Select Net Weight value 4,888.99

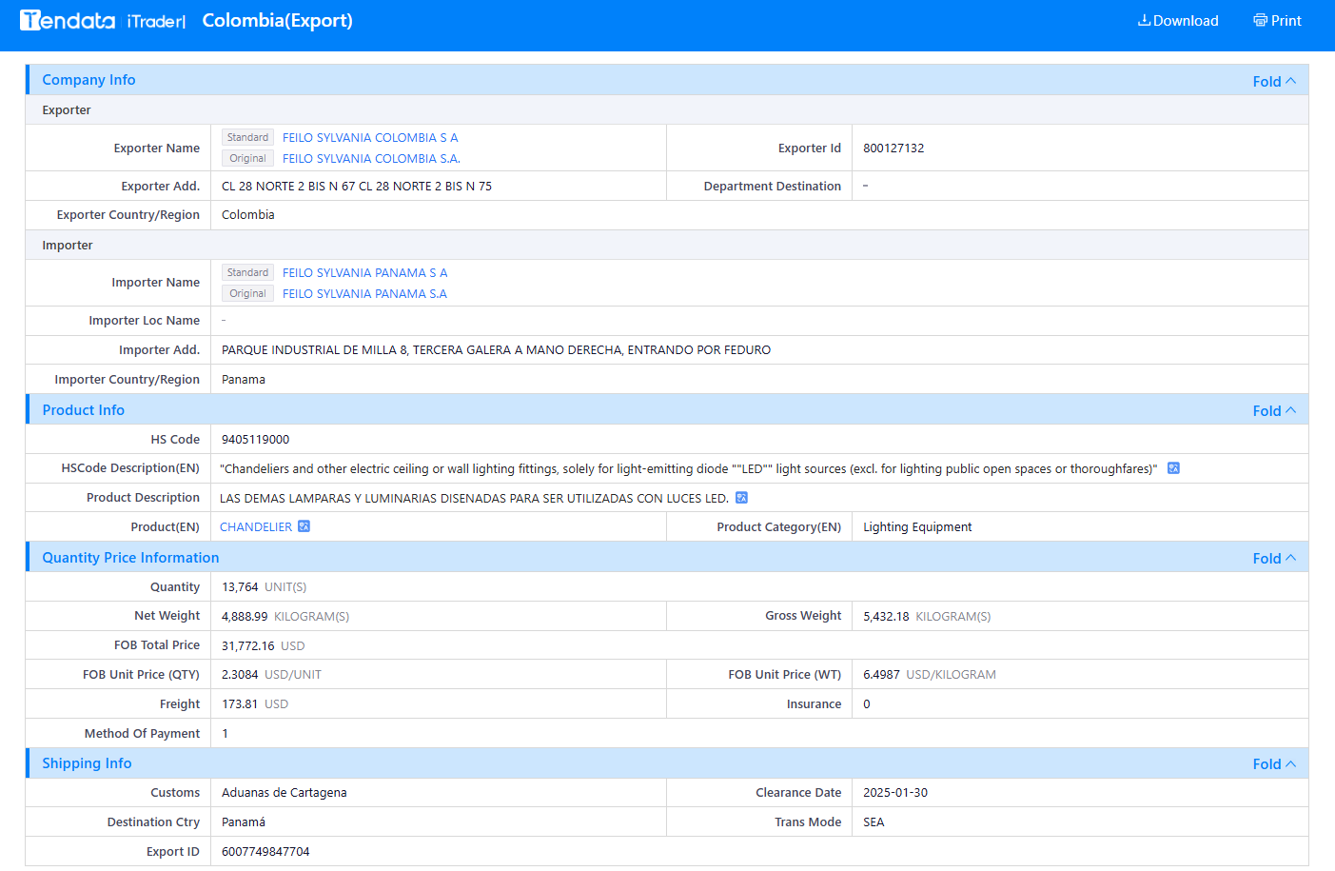[245, 617]
